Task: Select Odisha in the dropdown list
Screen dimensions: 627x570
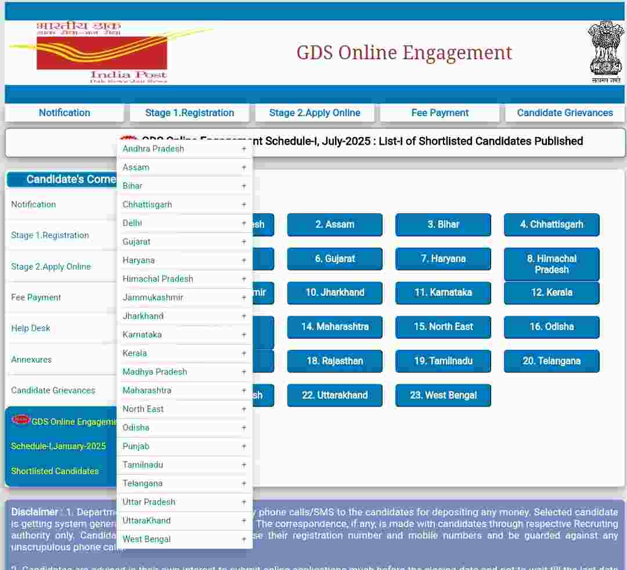Action: coord(185,428)
